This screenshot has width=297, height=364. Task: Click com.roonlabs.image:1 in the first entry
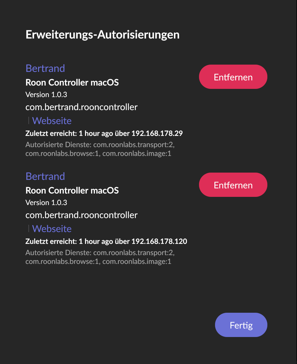coord(137,153)
